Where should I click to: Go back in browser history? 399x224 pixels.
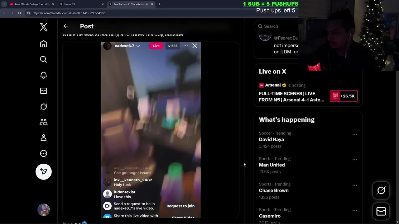[4, 13]
